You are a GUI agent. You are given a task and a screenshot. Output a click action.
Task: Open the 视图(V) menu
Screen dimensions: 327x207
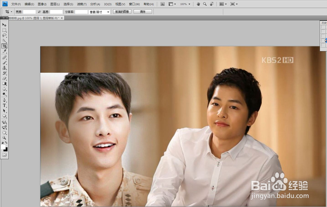tap(120, 4)
